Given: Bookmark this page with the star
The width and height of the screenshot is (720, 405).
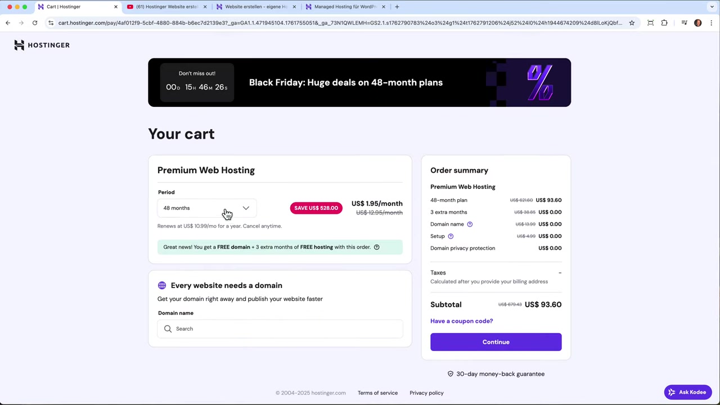Looking at the screenshot, I should [632, 23].
